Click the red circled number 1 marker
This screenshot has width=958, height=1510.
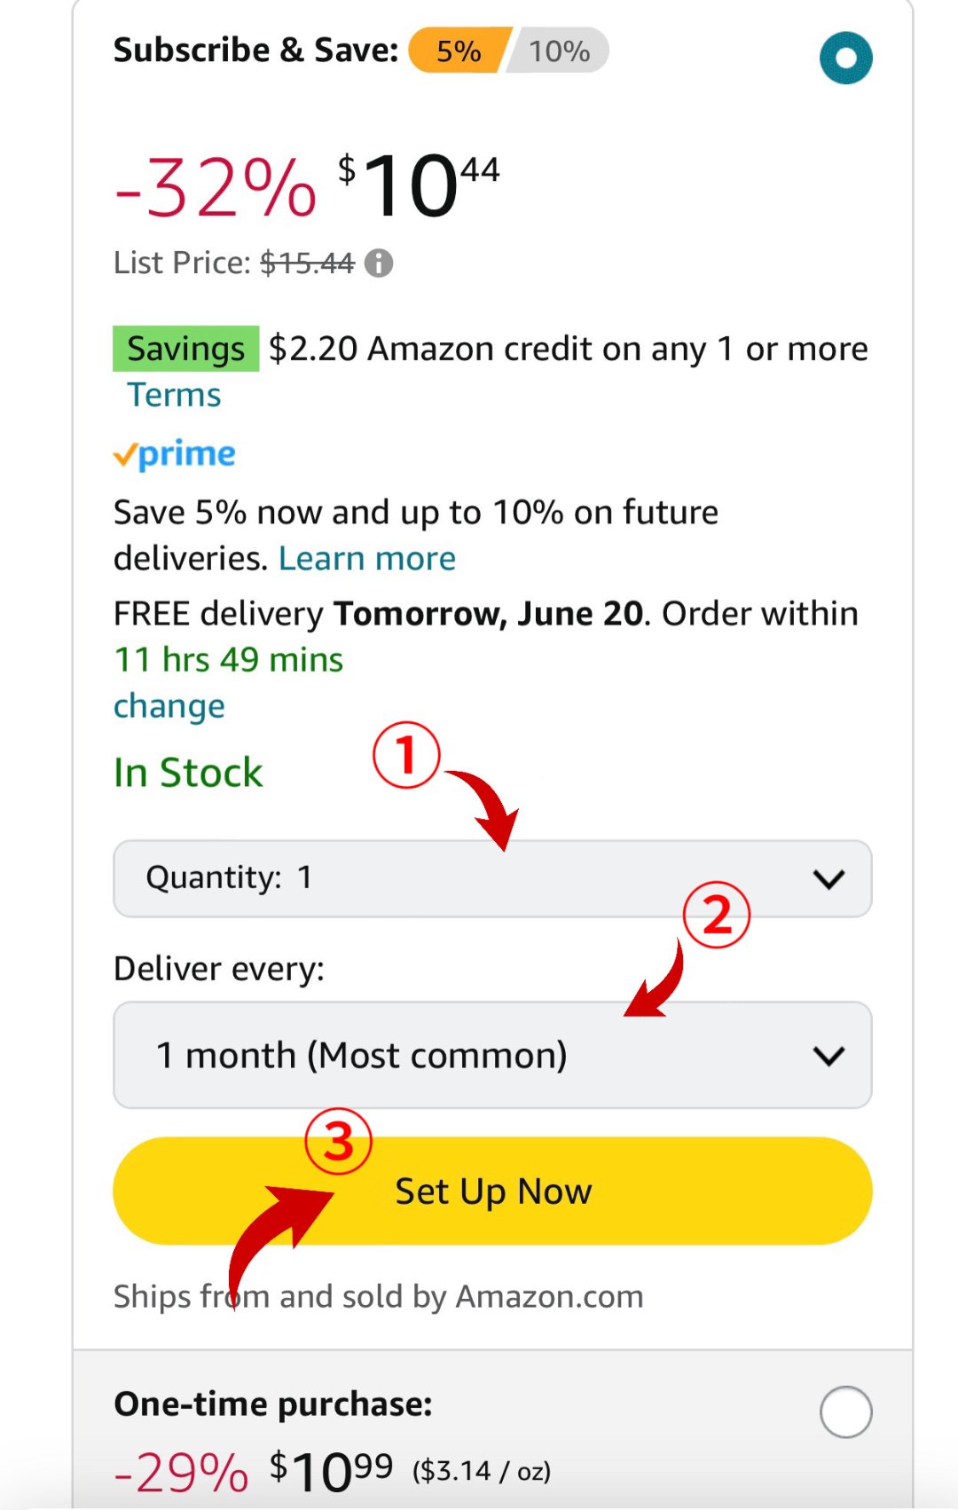click(406, 756)
